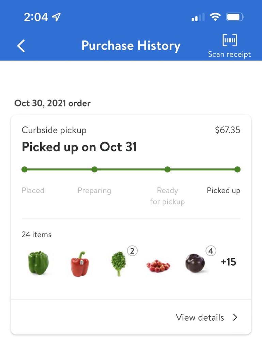
Task: Expand order using the View details chevron
Action: pyautogui.click(x=235, y=318)
